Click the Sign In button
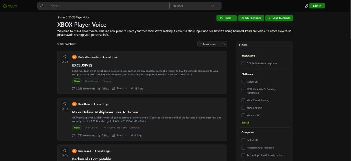Screen dimensions: 351x161 click(317, 6)
